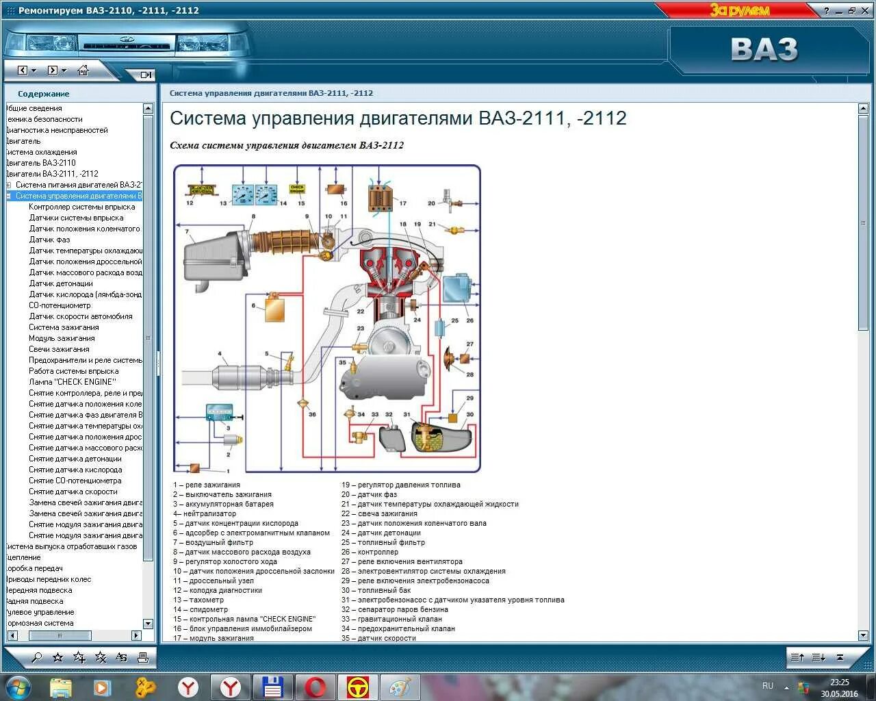Click the article heading 'Система управления двигателями ВАЗ-2111, -2112'
The width and height of the screenshot is (876, 701).
point(398,118)
